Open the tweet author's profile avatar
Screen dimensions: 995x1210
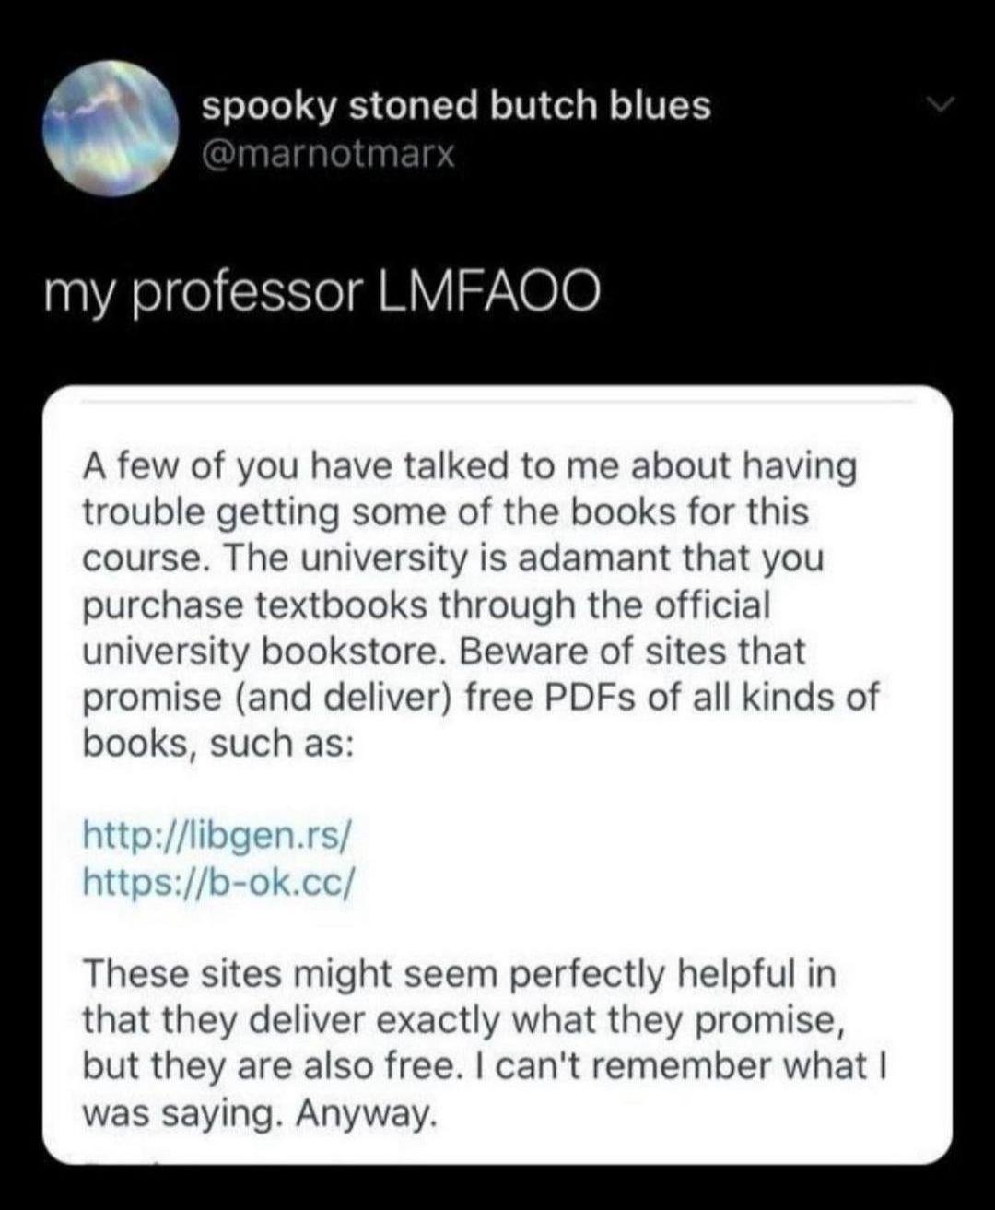point(111,128)
